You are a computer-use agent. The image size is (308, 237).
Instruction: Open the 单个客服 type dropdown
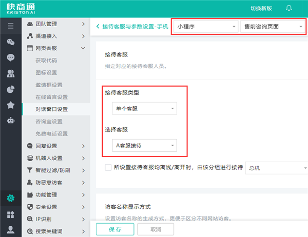coord(144,109)
